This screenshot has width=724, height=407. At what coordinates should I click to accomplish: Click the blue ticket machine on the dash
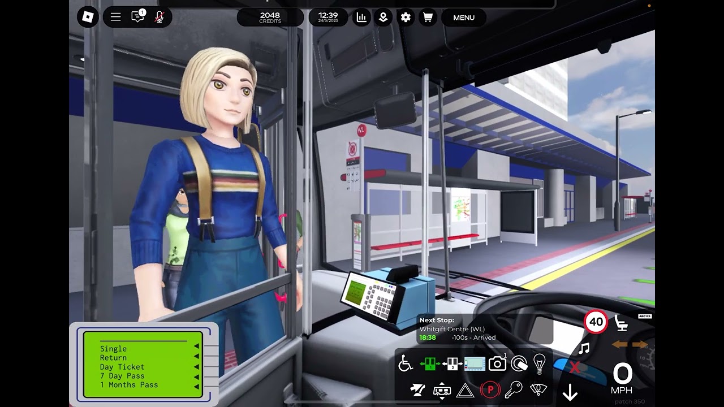pos(388,300)
